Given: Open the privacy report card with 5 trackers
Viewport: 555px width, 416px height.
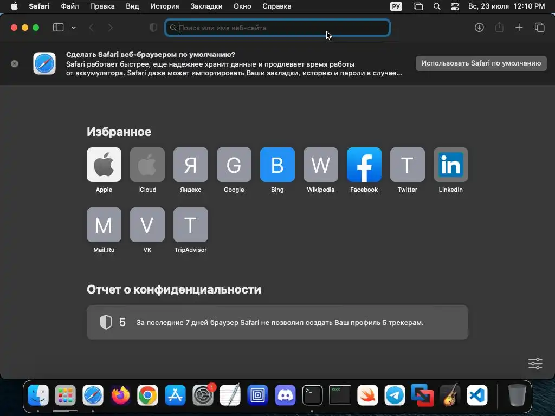Looking at the screenshot, I should click(277, 322).
